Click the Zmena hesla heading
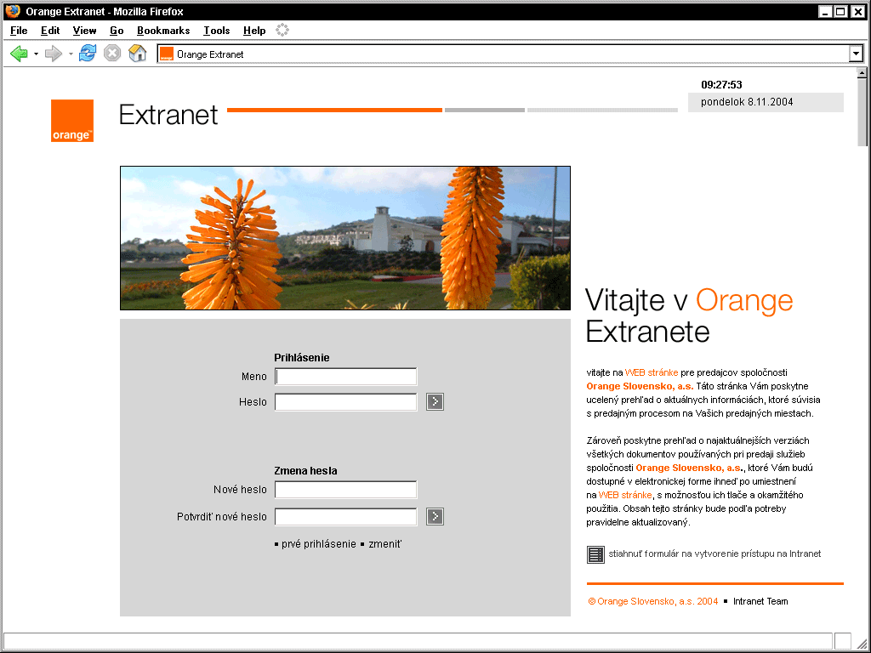The image size is (871, 653). [x=305, y=471]
